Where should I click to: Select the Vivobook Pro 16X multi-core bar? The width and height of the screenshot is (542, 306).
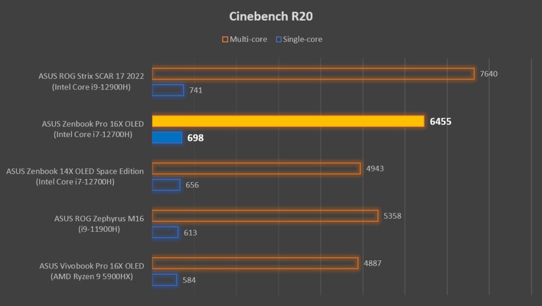[255, 263]
